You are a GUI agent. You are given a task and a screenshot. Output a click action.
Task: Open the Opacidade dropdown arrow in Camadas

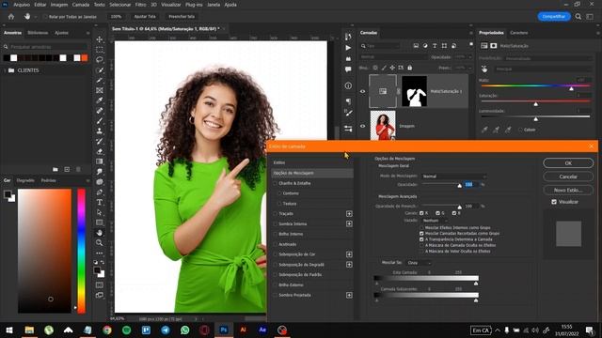click(x=470, y=56)
